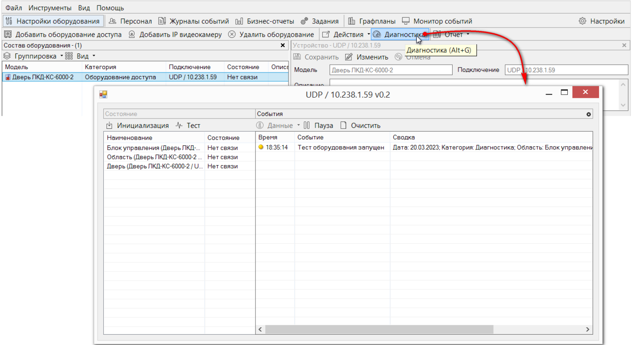The image size is (632, 345).
Task: Open Задания section
Action: (320, 21)
